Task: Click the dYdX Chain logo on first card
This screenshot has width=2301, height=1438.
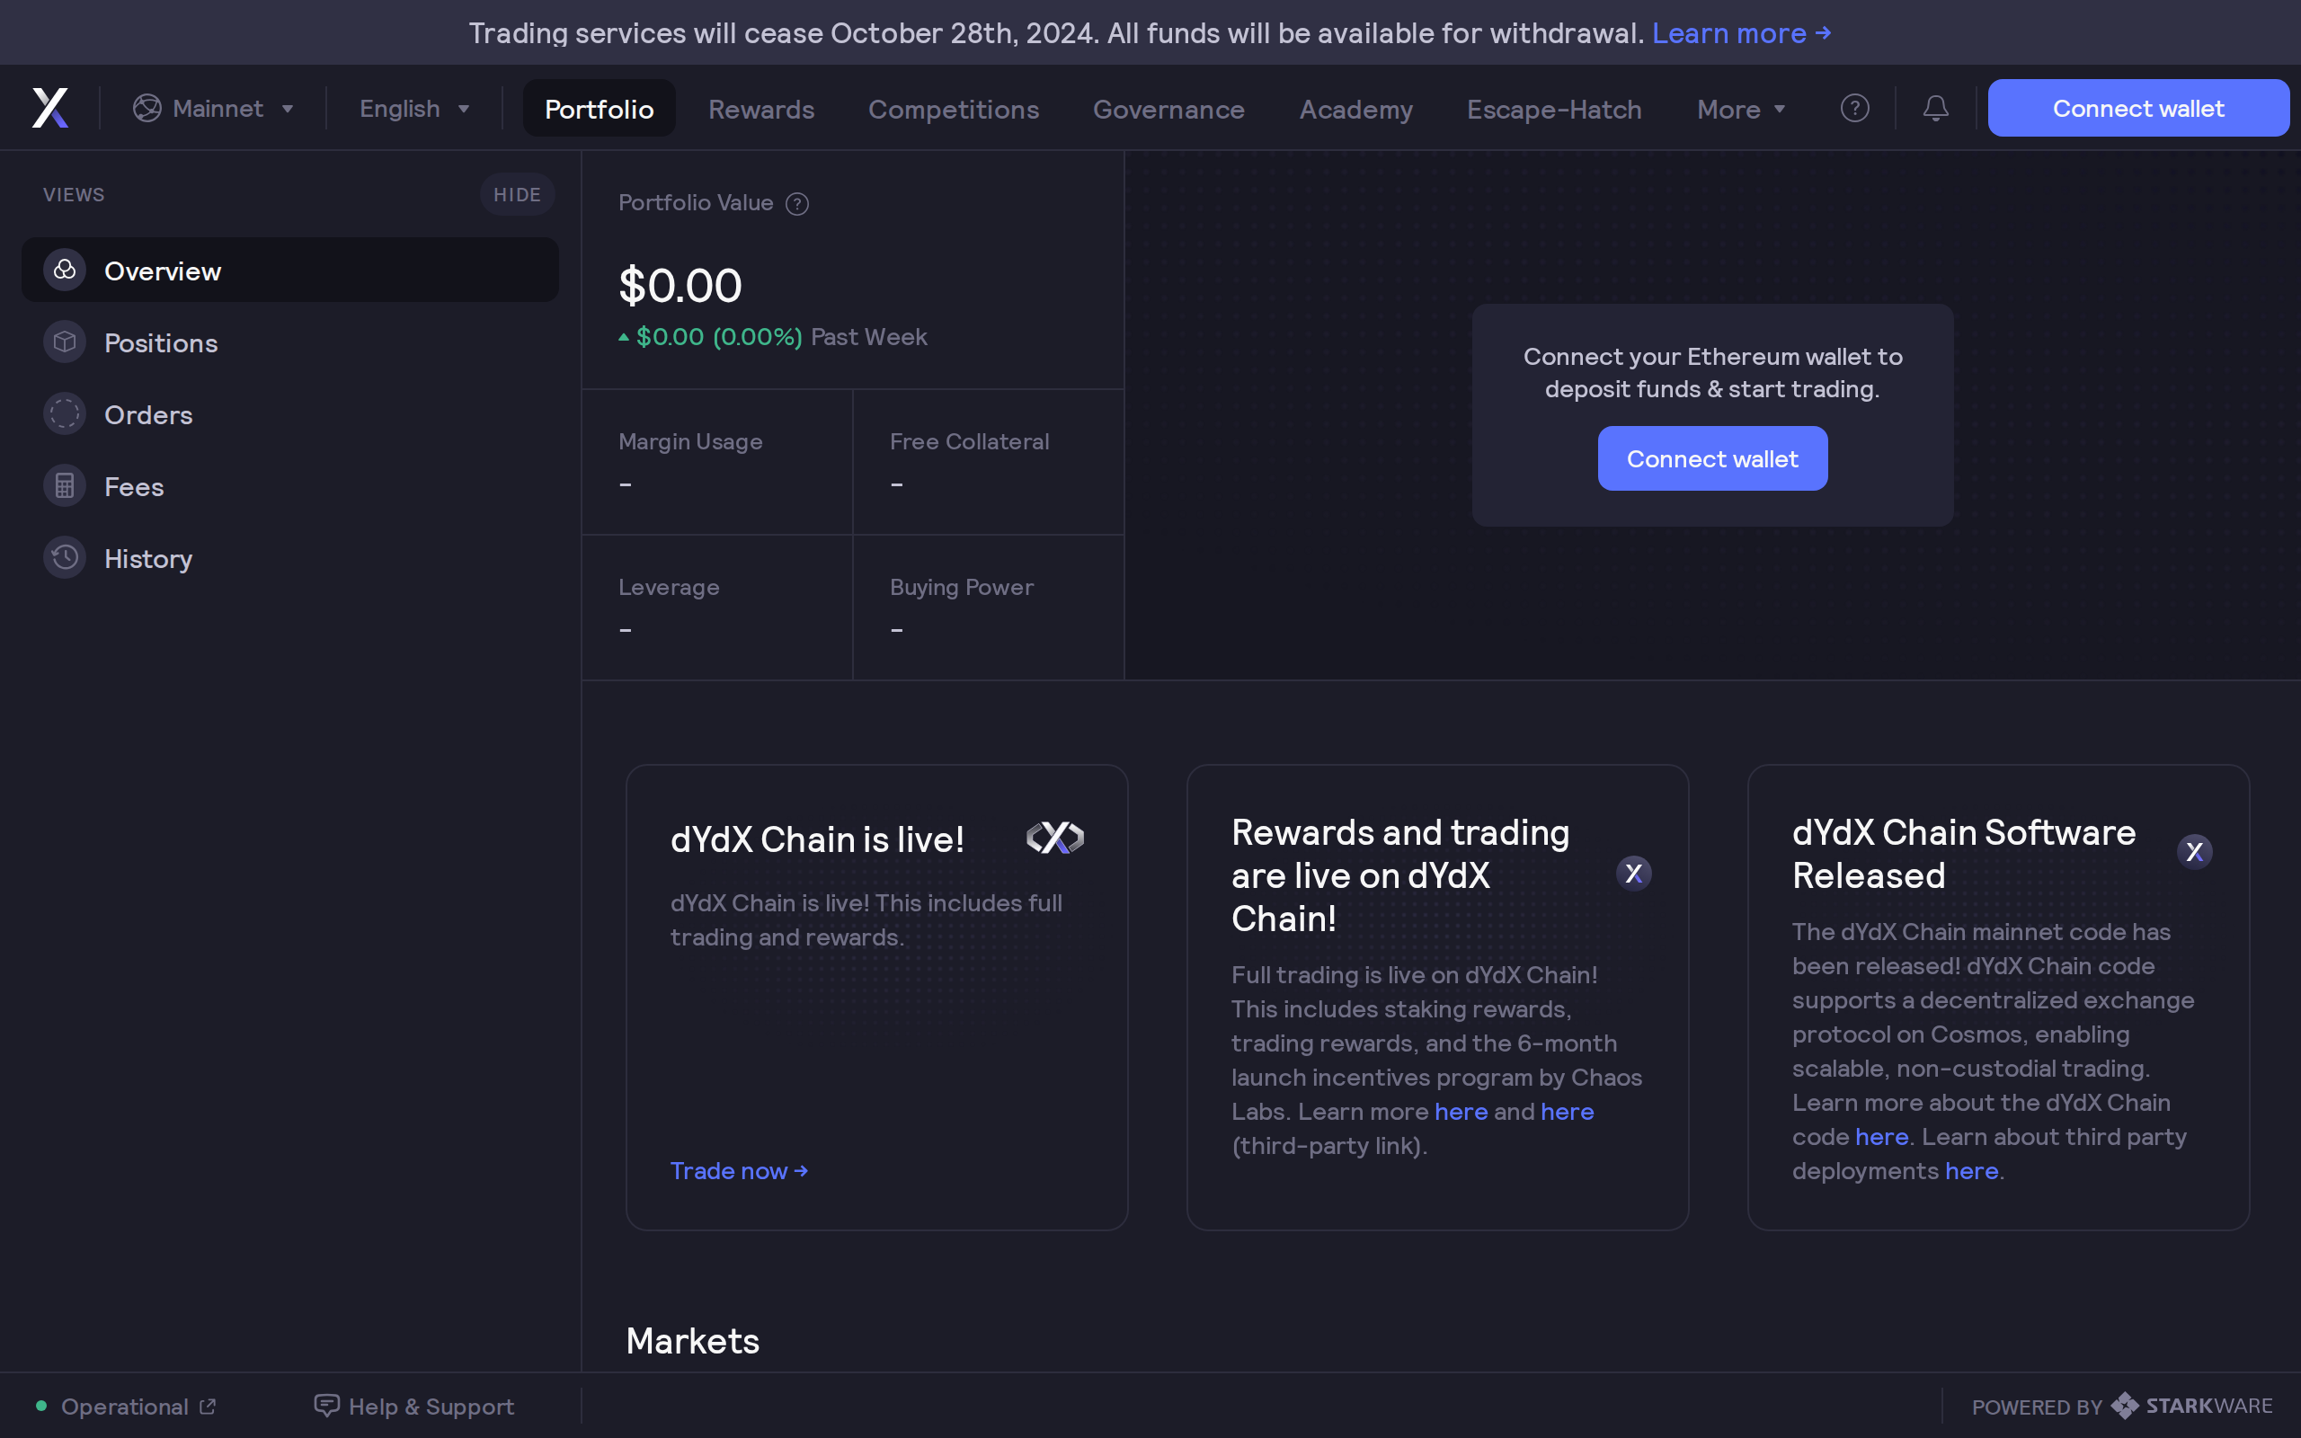Action: 1054,838
